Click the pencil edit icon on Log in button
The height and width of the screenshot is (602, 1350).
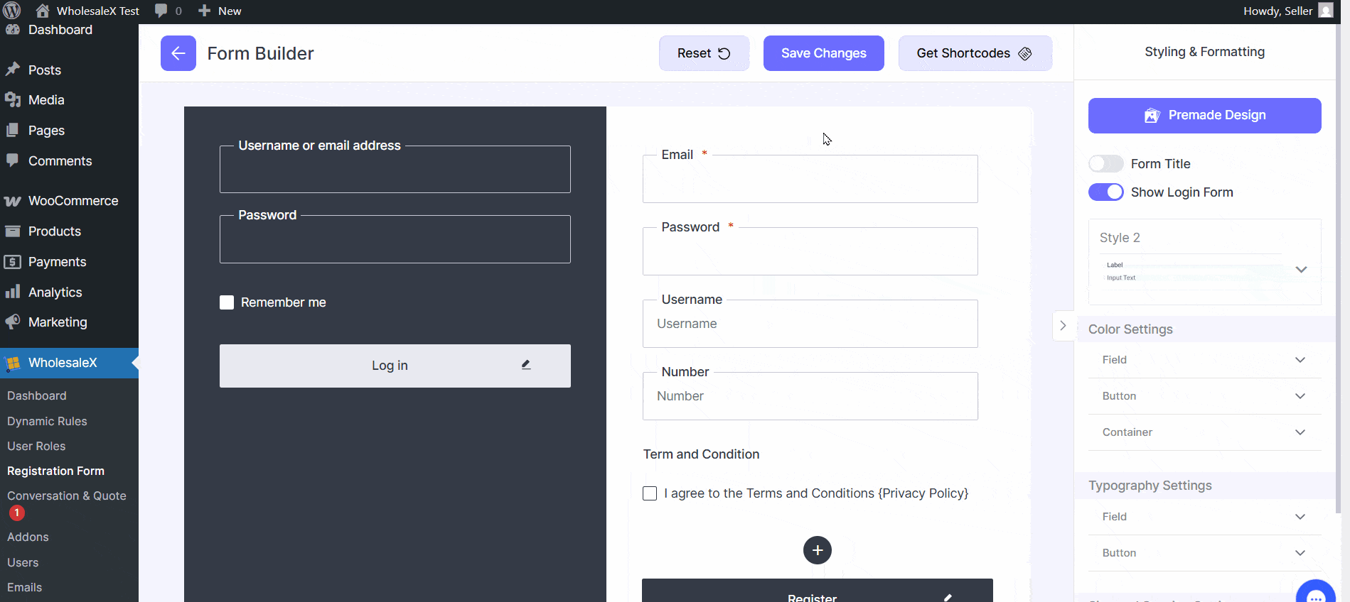[526, 365]
